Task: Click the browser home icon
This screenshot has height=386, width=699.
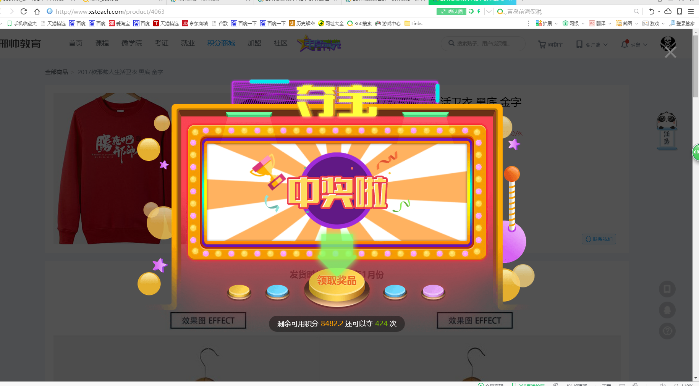Action: [x=37, y=11]
